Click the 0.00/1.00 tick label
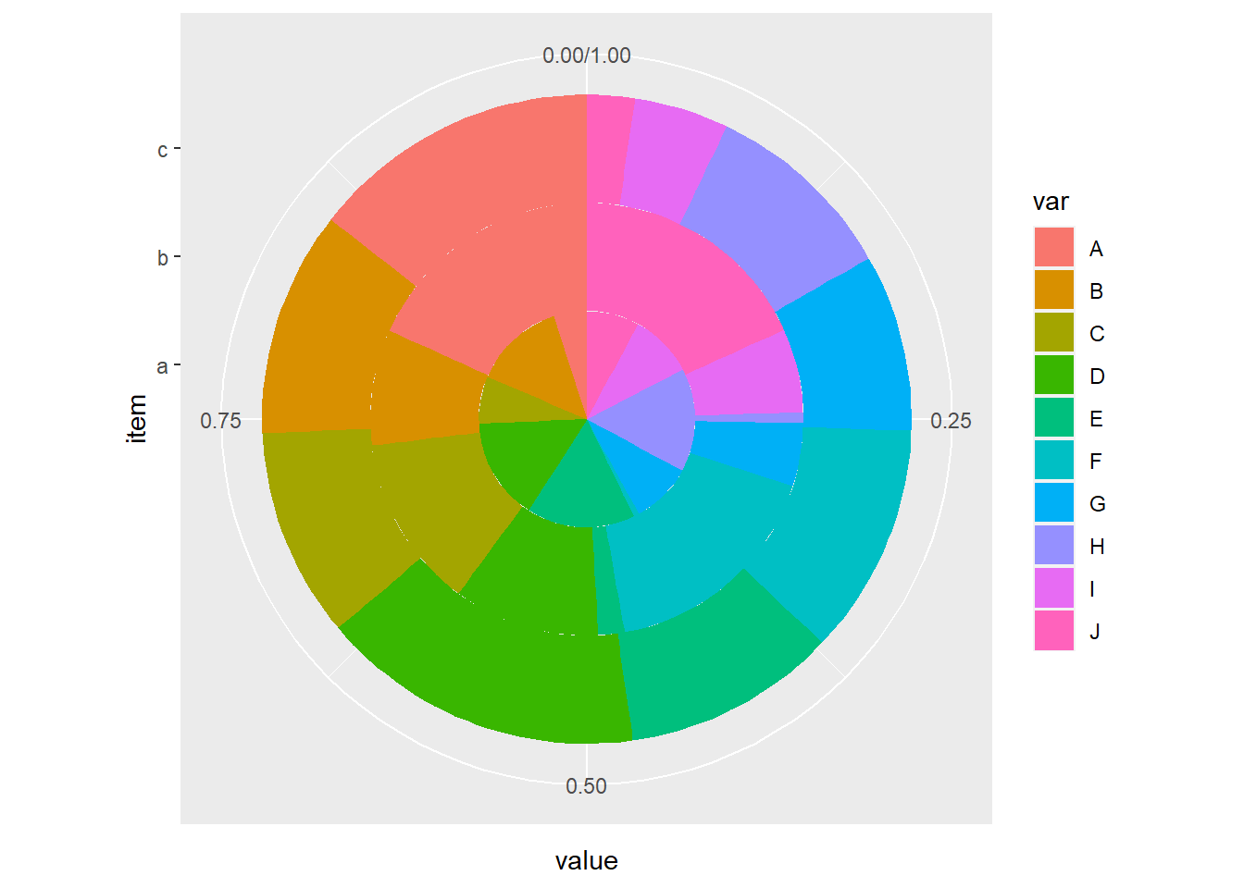The height and width of the screenshot is (888, 1244). (x=586, y=55)
